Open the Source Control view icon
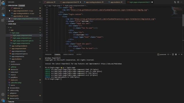Screen dimensions: 184x103 coord(3,14)
